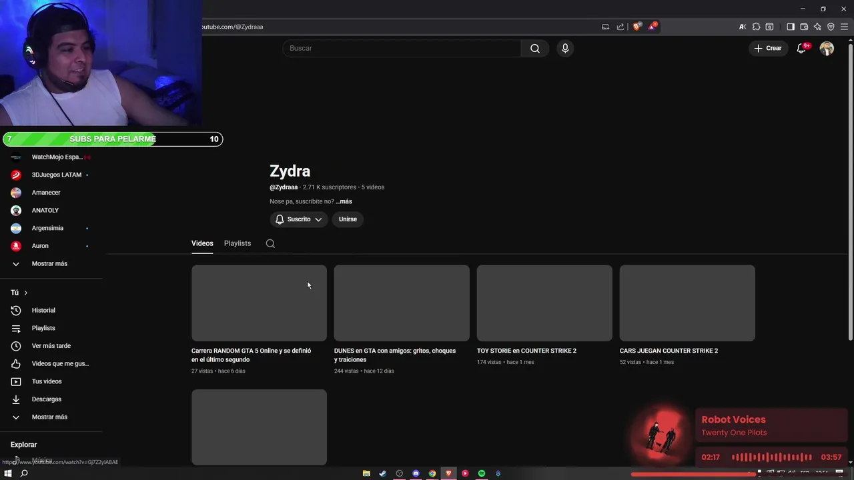Image resolution: width=854 pixels, height=480 pixels.
Task: Click Robot Voices song title widget
Action: pos(733,419)
